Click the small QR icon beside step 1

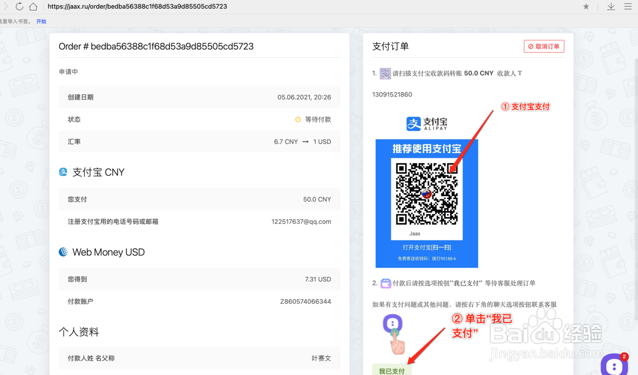pyautogui.click(x=385, y=73)
